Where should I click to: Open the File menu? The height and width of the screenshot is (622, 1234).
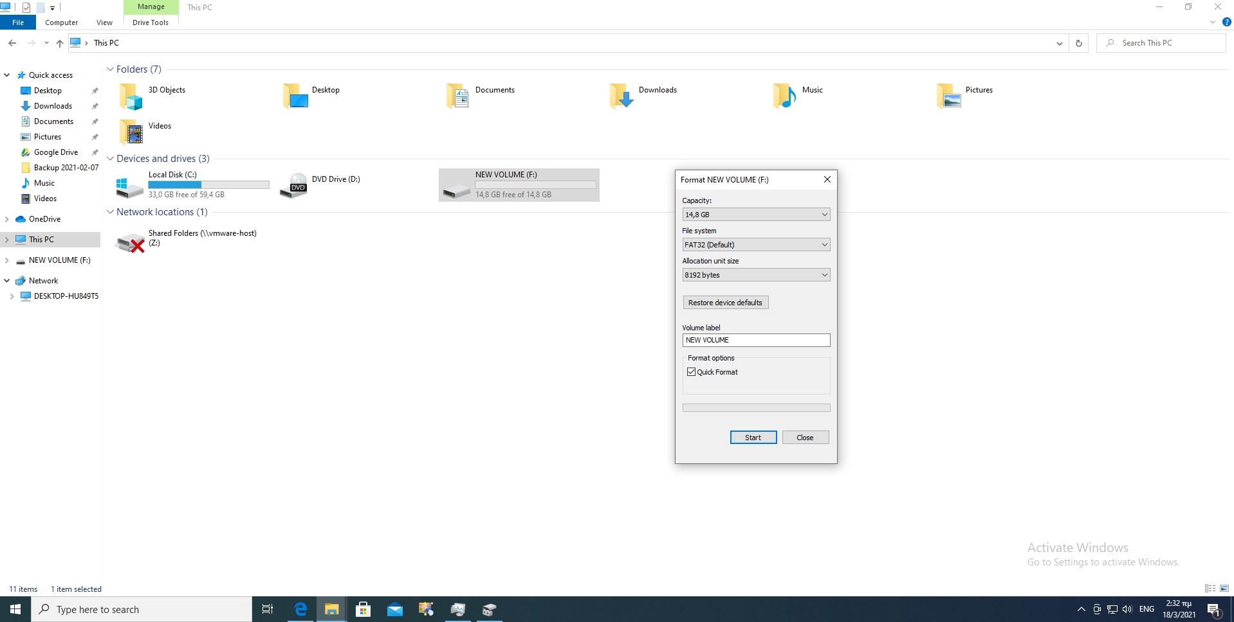[x=18, y=22]
